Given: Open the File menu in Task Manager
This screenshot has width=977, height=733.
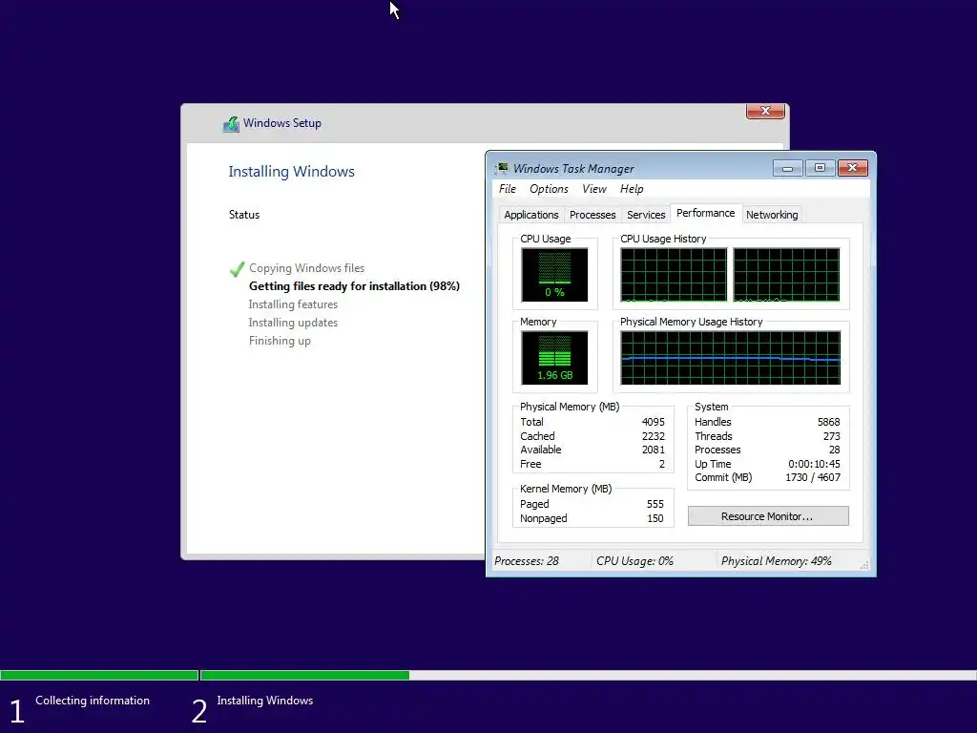Looking at the screenshot, I should pos(508,189).
